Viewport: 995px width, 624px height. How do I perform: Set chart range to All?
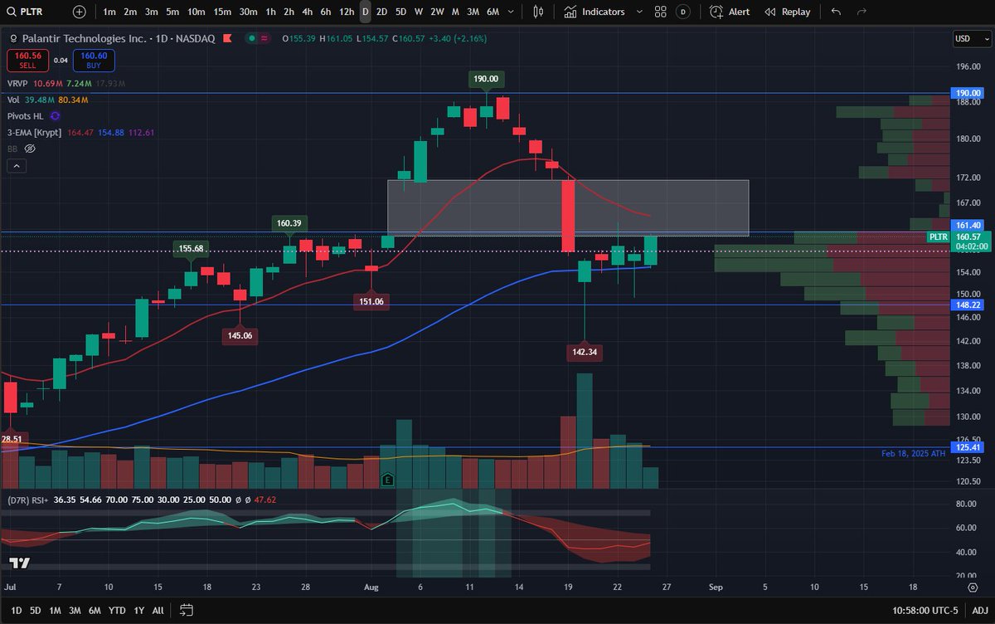(x=158, y=610)
